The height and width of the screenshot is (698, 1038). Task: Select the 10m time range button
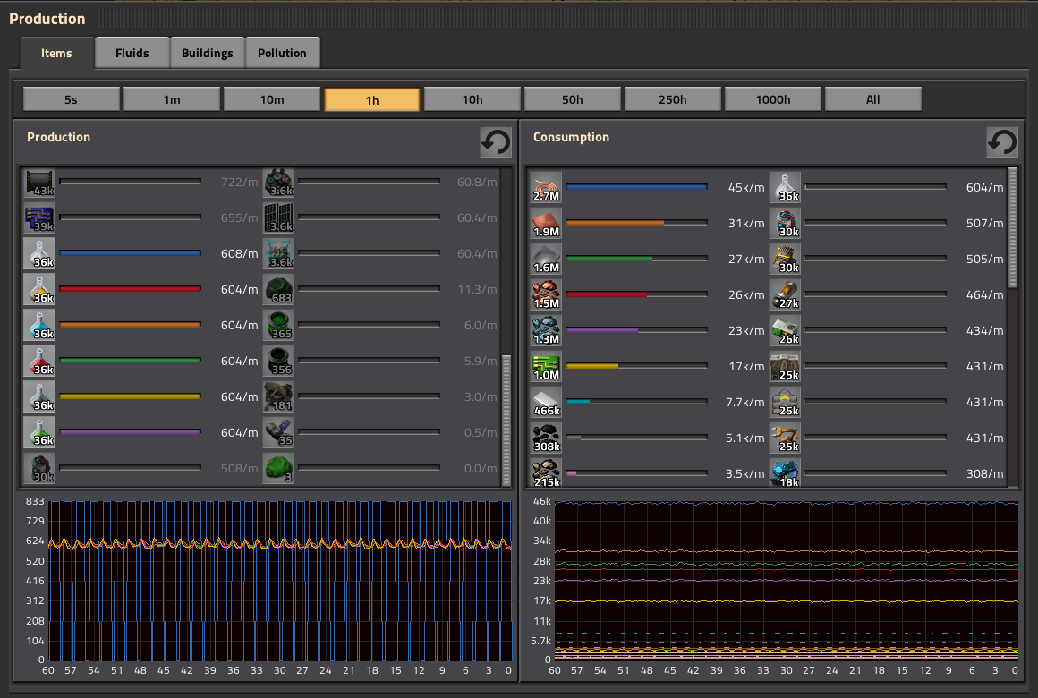tap(271, 99)
